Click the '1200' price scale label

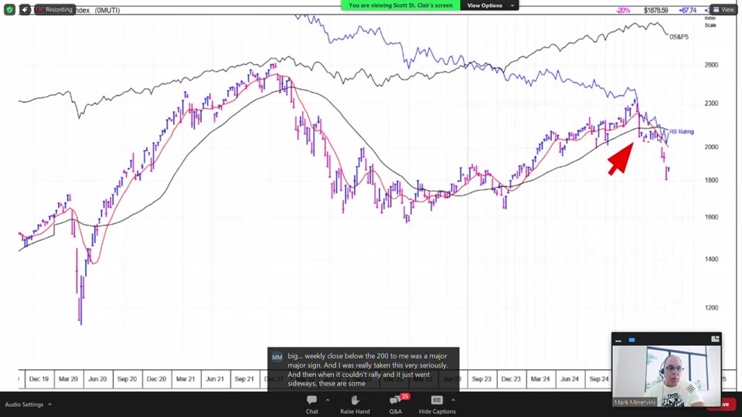pos(711,308)
